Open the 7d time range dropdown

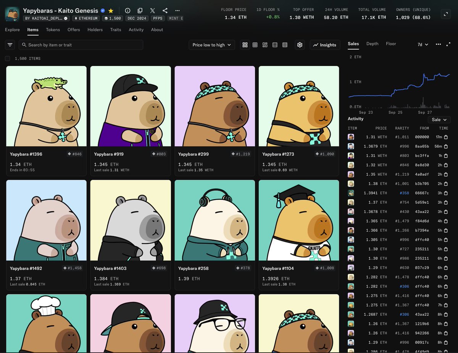tap(423, 45)
